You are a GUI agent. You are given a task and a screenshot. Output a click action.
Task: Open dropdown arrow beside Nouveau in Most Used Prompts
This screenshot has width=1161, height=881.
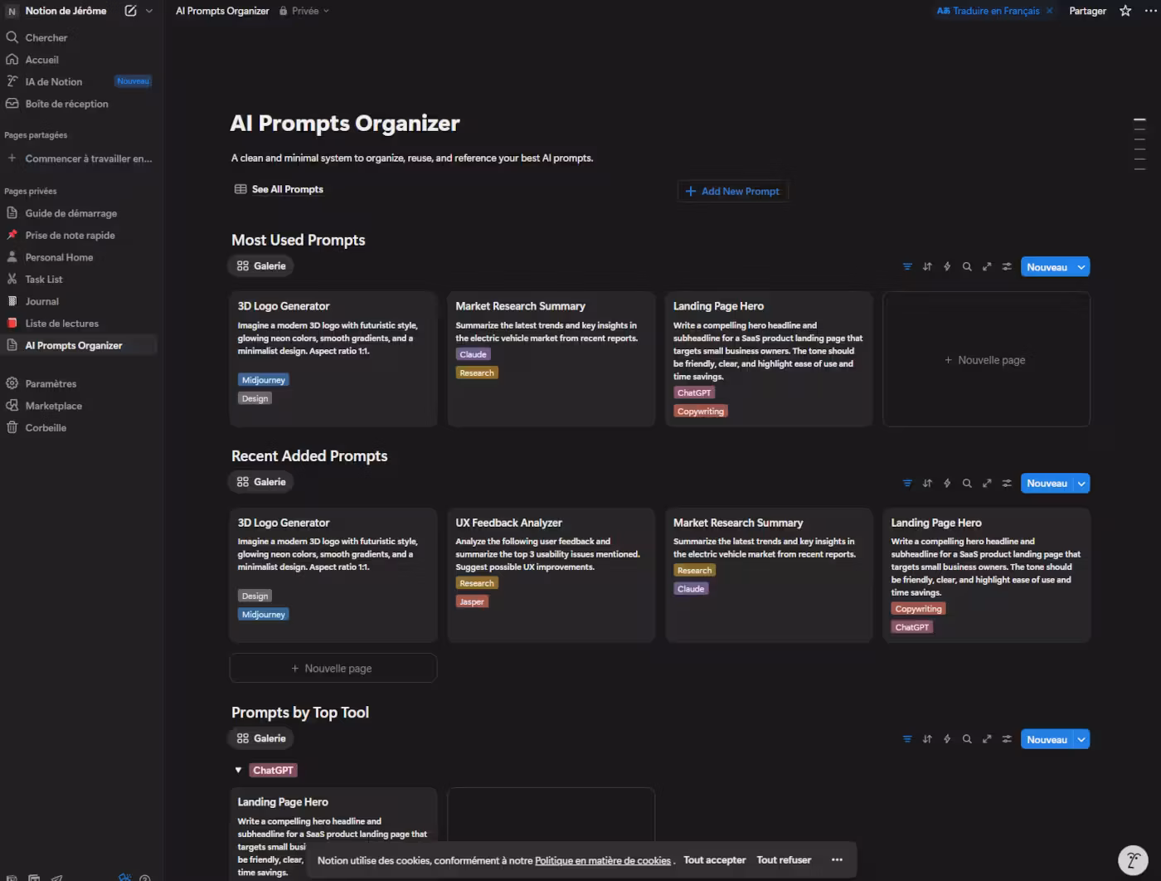[x=1081, y=267]
